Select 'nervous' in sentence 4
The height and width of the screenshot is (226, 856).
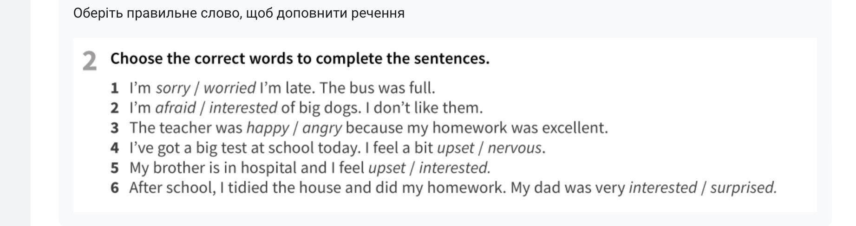point(515,148)
